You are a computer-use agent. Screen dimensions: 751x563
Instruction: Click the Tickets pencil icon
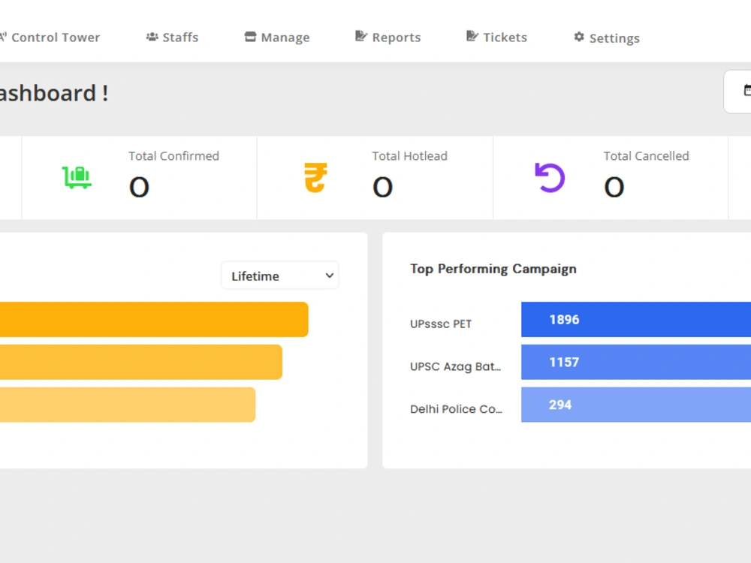[472, 36]
